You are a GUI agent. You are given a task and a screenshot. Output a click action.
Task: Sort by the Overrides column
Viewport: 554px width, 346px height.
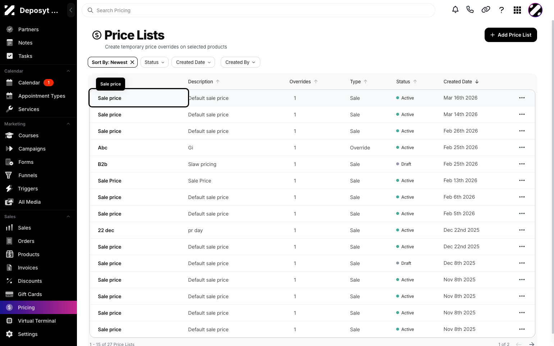(303, 82)
